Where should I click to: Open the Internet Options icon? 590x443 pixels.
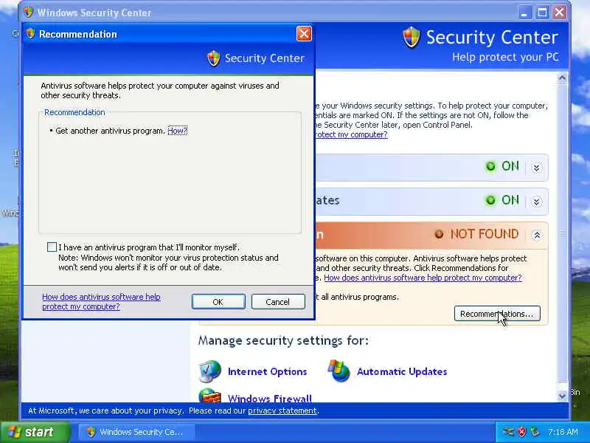pos(210,371)
